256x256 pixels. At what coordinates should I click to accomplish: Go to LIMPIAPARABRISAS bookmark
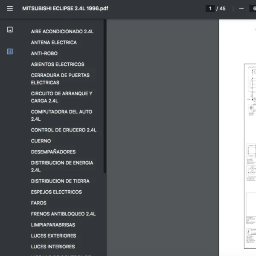tap(53, 225)
